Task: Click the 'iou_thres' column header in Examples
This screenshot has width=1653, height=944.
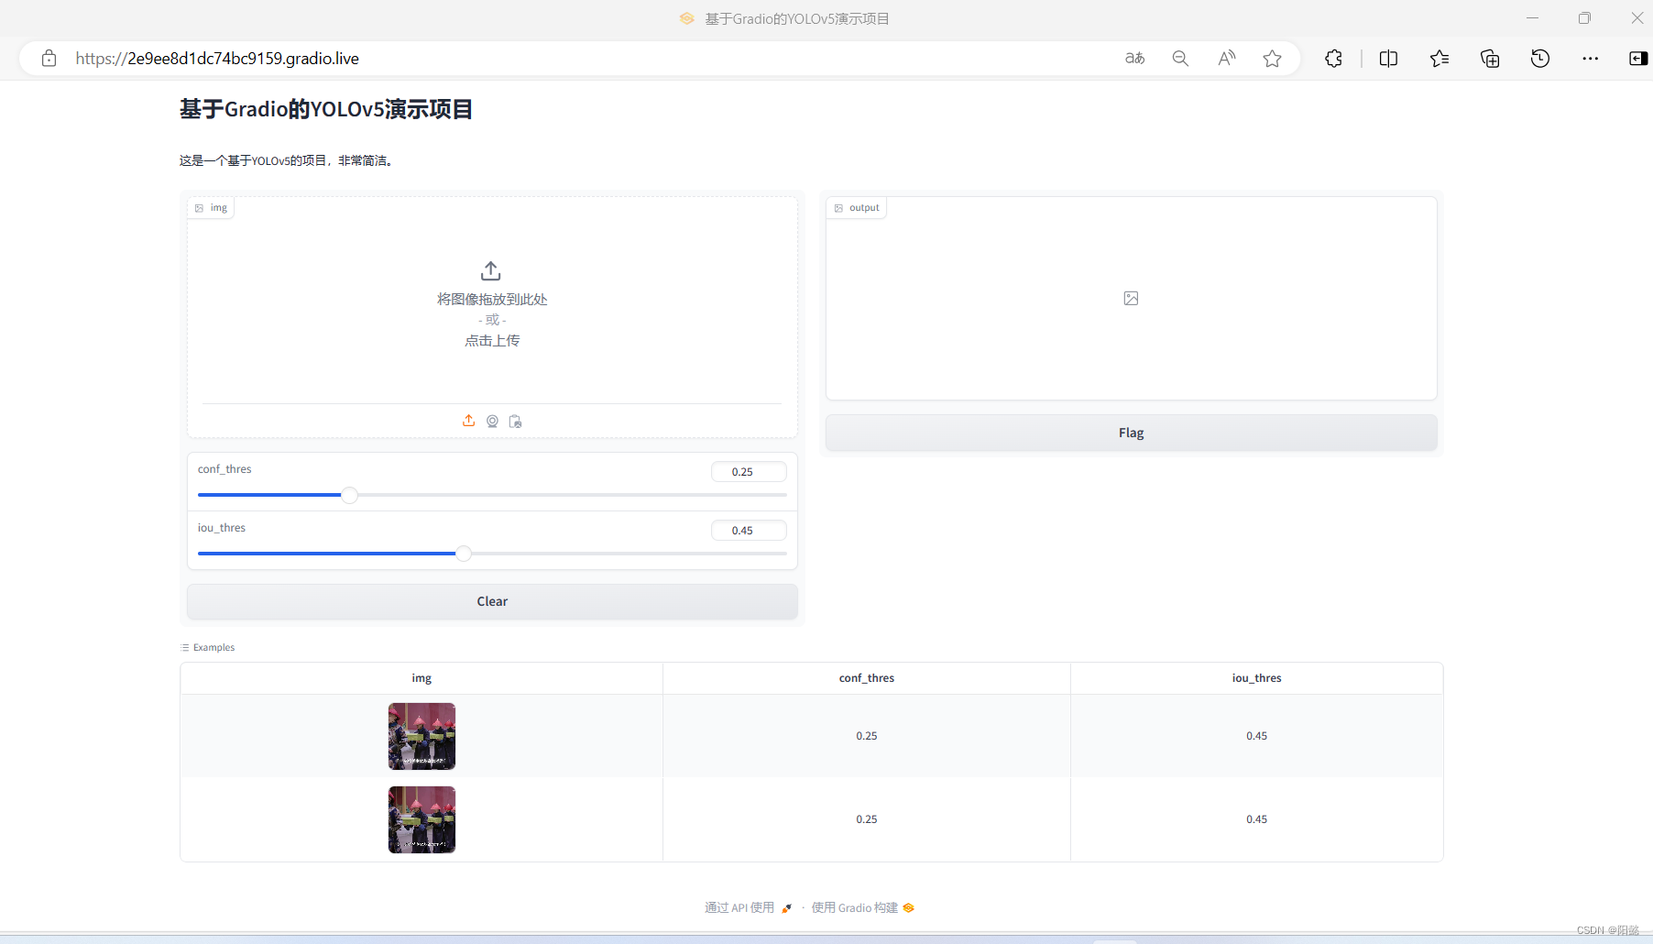Action: pos(1257,678)
